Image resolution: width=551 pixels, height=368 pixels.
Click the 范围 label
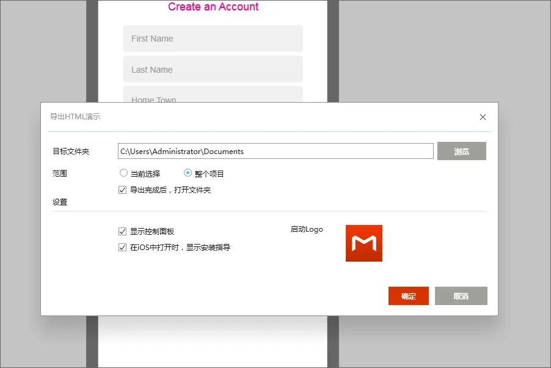coord(60,174)
